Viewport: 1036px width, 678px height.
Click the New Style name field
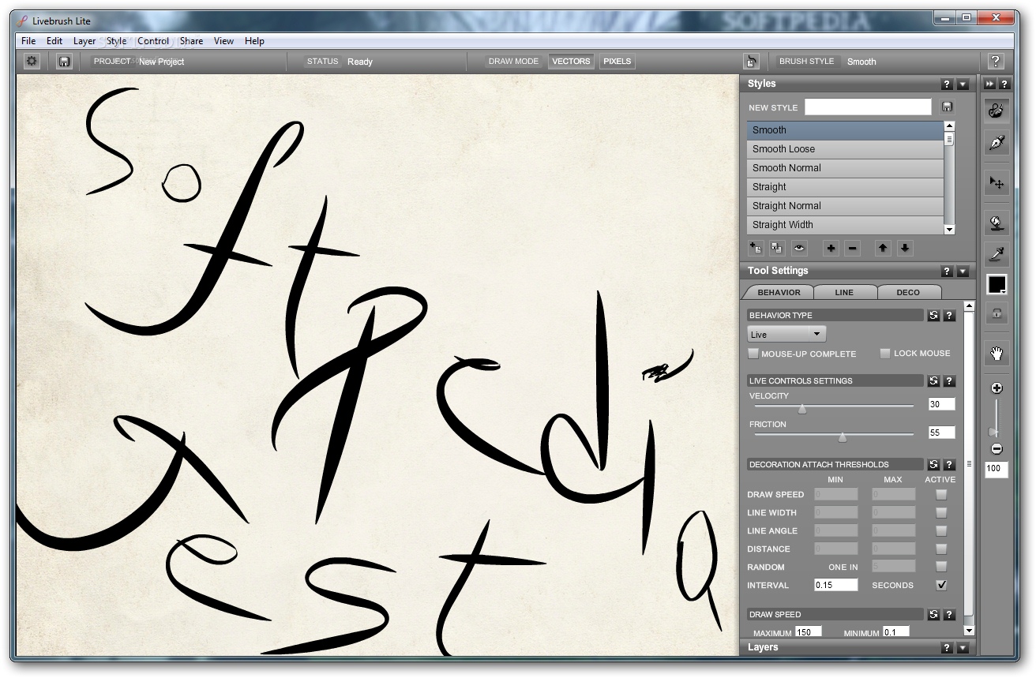(x=868, y=107)
